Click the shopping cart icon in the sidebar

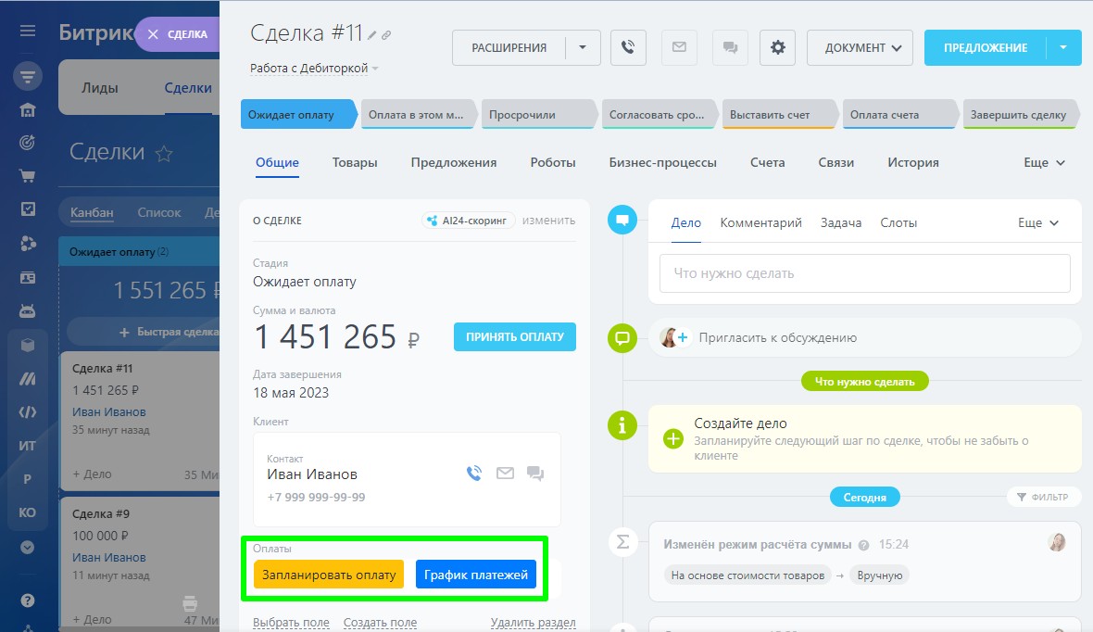(x=28, y=176)
